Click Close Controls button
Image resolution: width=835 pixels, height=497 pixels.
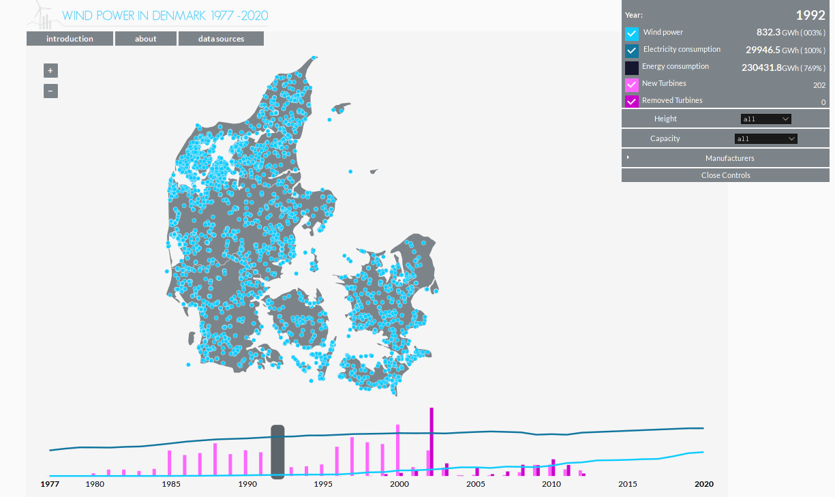725,175
